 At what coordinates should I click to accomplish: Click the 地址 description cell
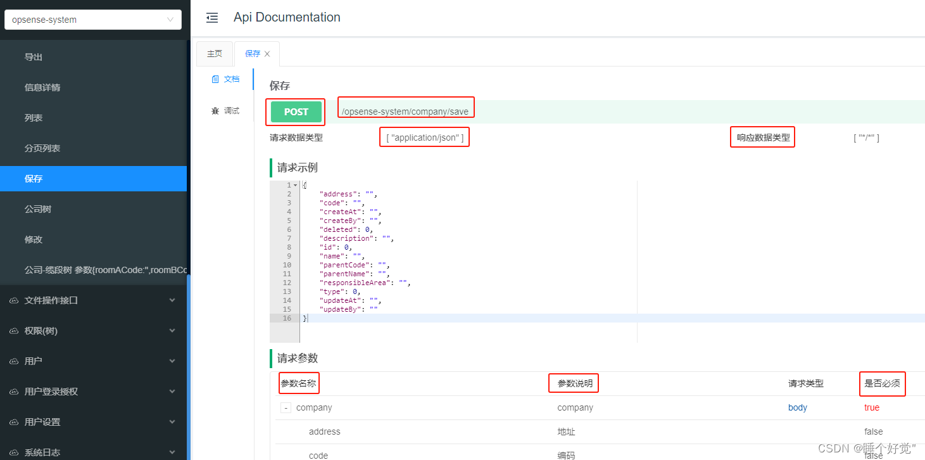click(x=566, y=431)
